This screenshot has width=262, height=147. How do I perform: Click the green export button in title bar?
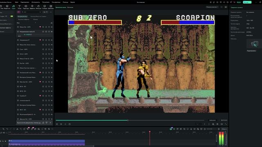[247, 2]
